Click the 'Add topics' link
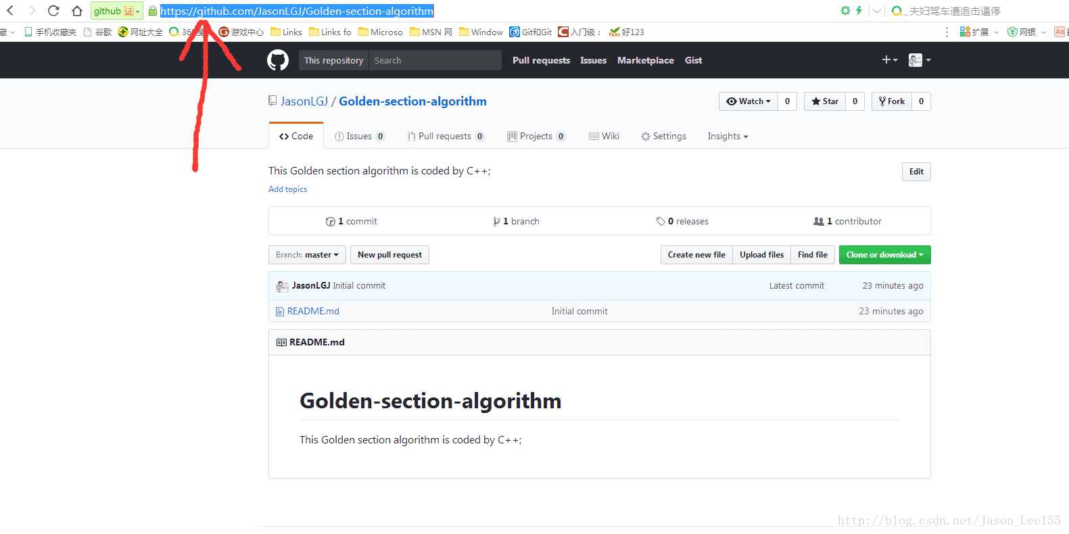The image size is (1069, 534). pos(287,189)
